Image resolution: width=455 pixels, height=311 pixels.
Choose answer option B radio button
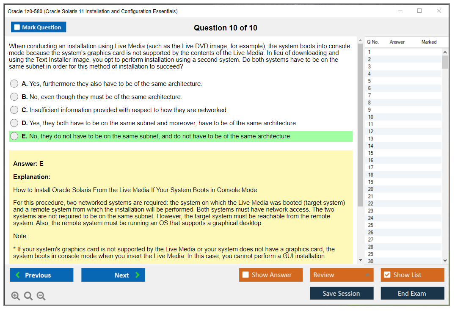14,97
